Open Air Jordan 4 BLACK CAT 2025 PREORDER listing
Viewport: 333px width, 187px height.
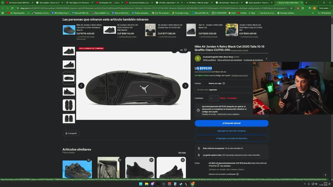pyautogui.click(x=128, y=28)
